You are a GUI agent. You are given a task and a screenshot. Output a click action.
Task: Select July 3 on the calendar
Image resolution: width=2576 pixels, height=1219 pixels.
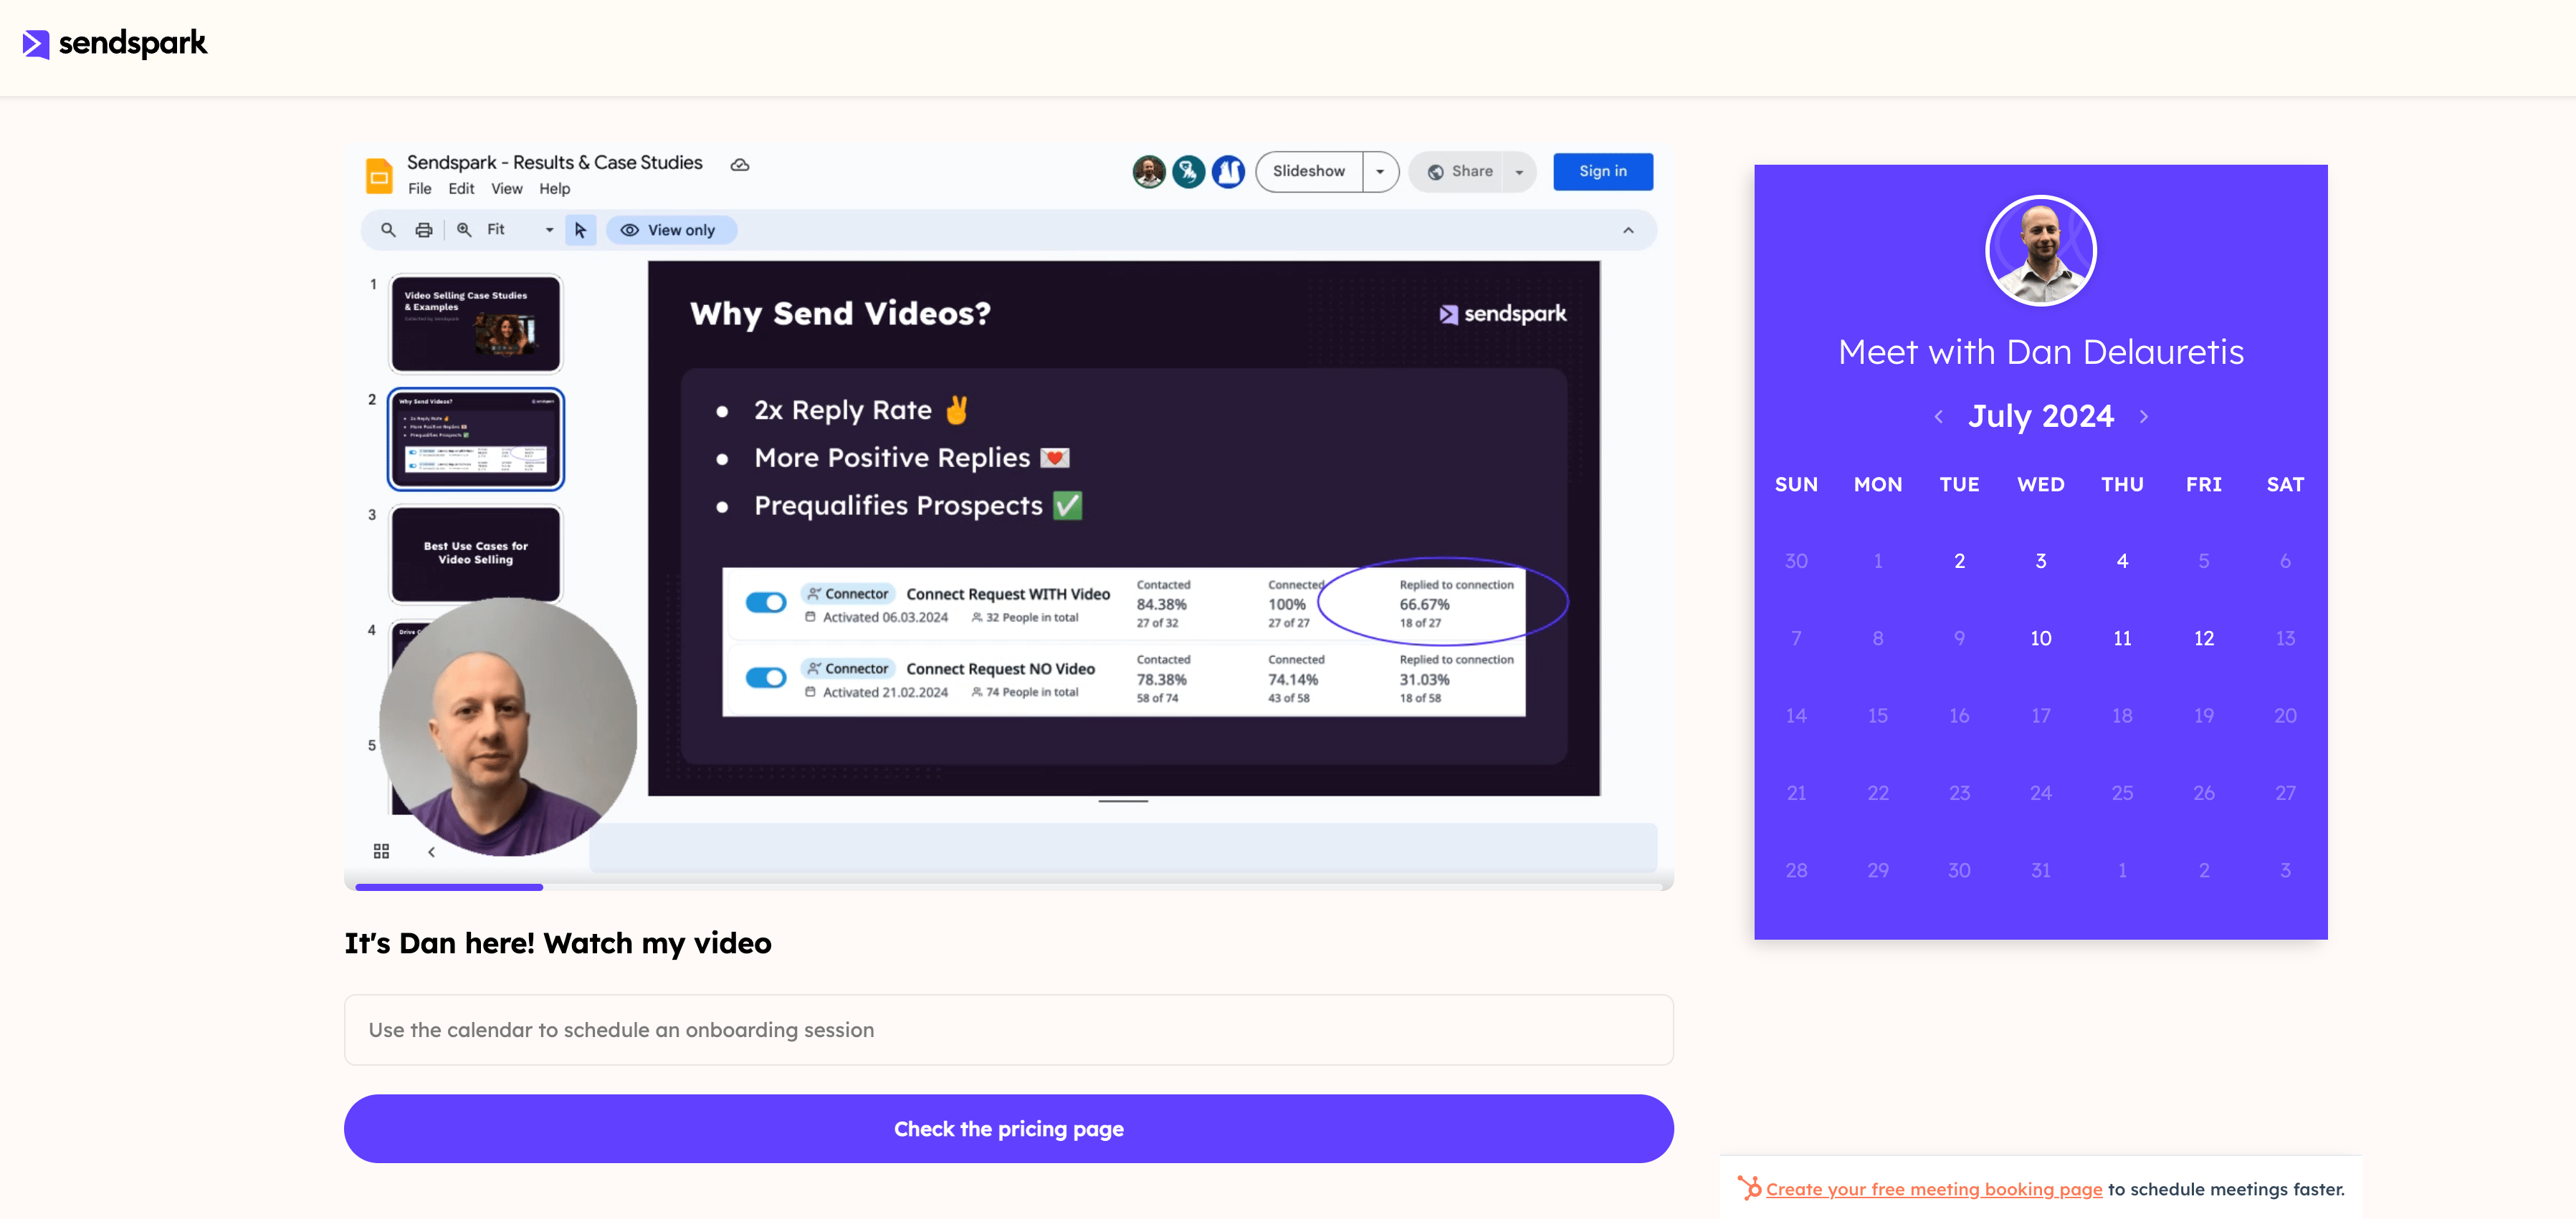click(x=2040, y=561)
